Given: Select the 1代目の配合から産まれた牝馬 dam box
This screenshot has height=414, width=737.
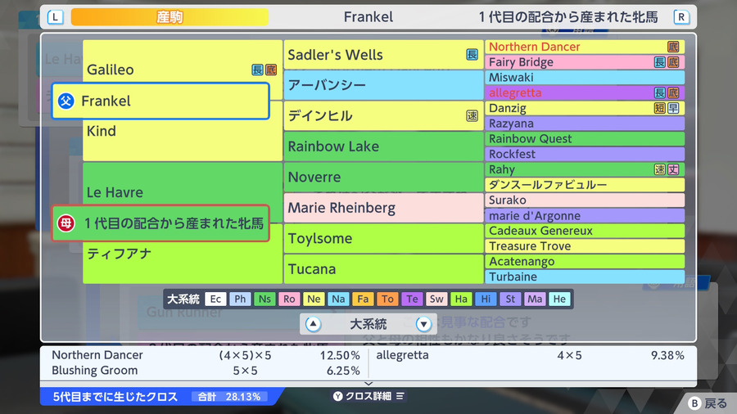Looking at the screenshot, I should (161, 223).
